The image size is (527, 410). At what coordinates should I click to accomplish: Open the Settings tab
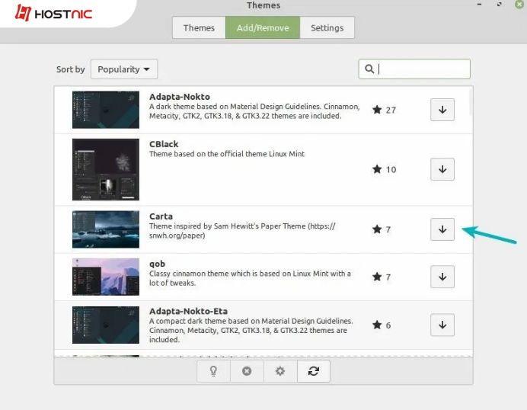tap(327, 27)
